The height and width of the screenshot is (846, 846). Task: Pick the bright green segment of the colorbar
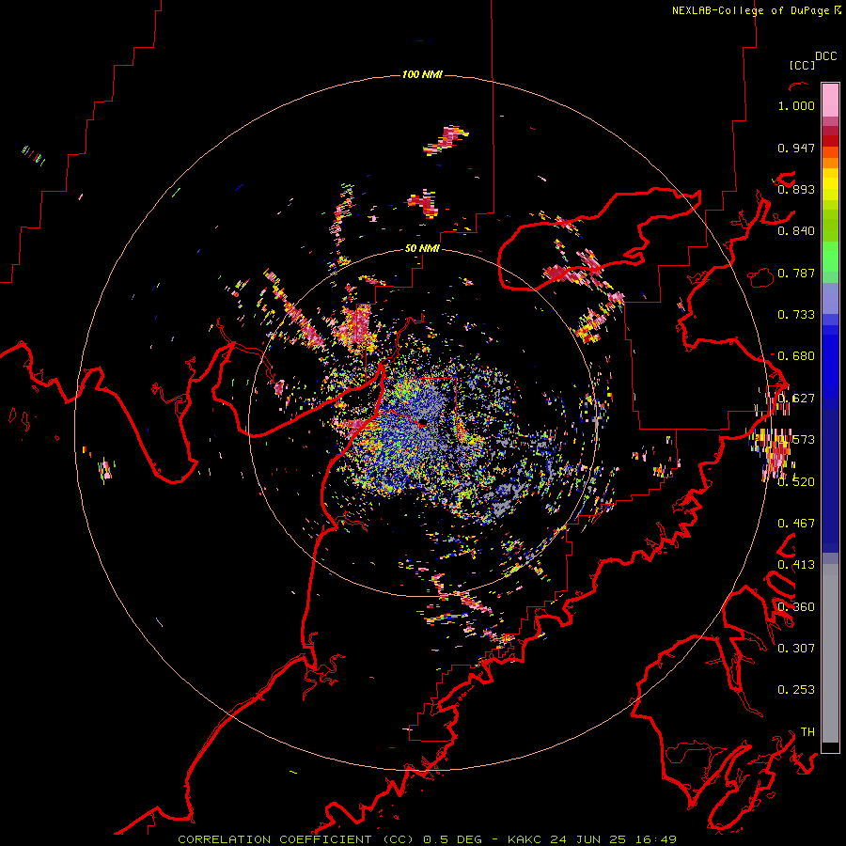830,257
